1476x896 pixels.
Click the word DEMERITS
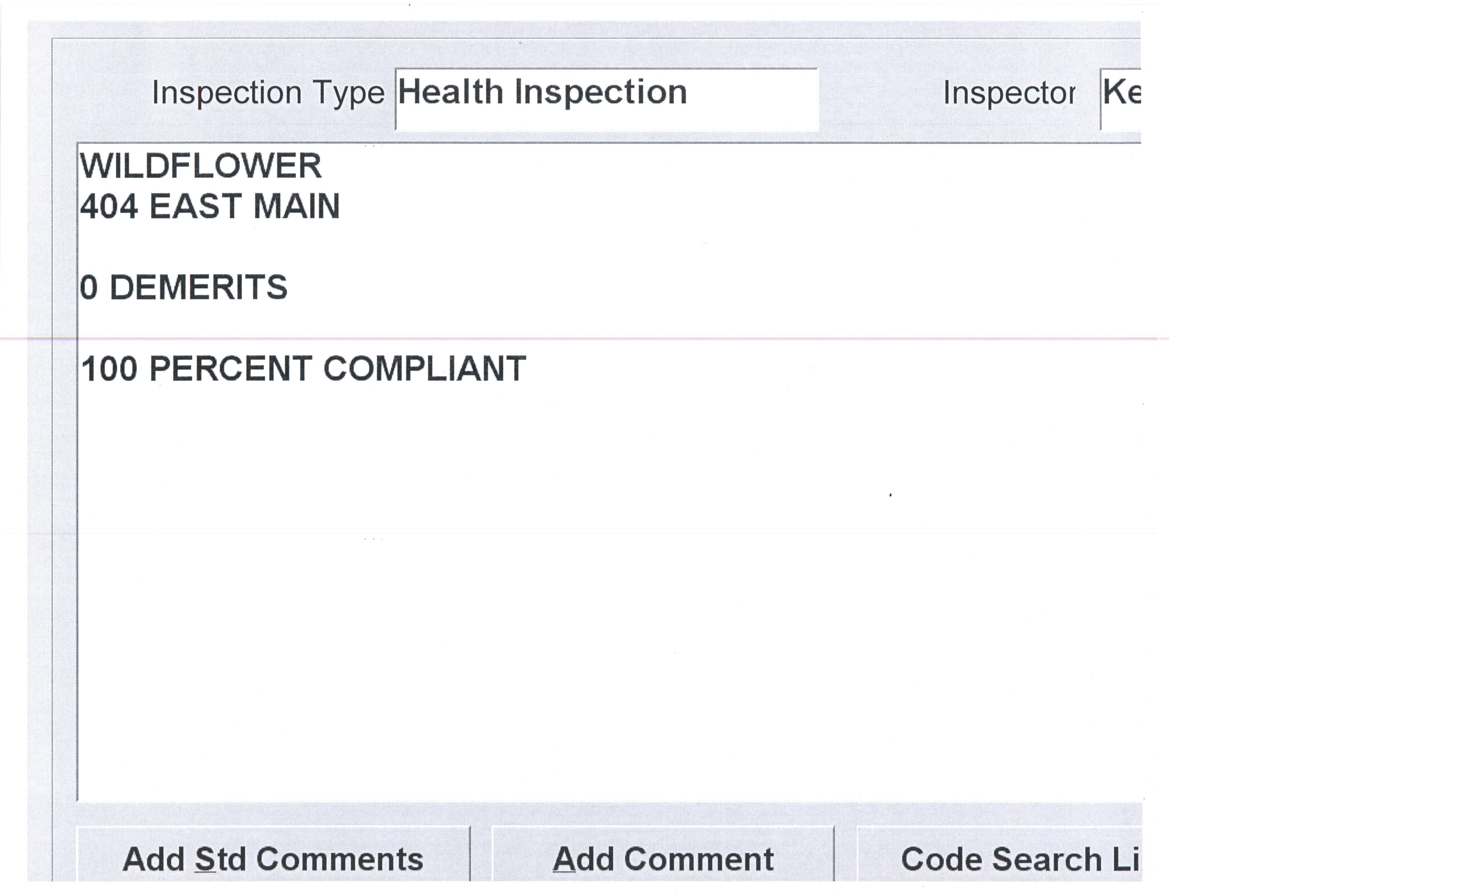pyautogui.click(x=198, y=287)
